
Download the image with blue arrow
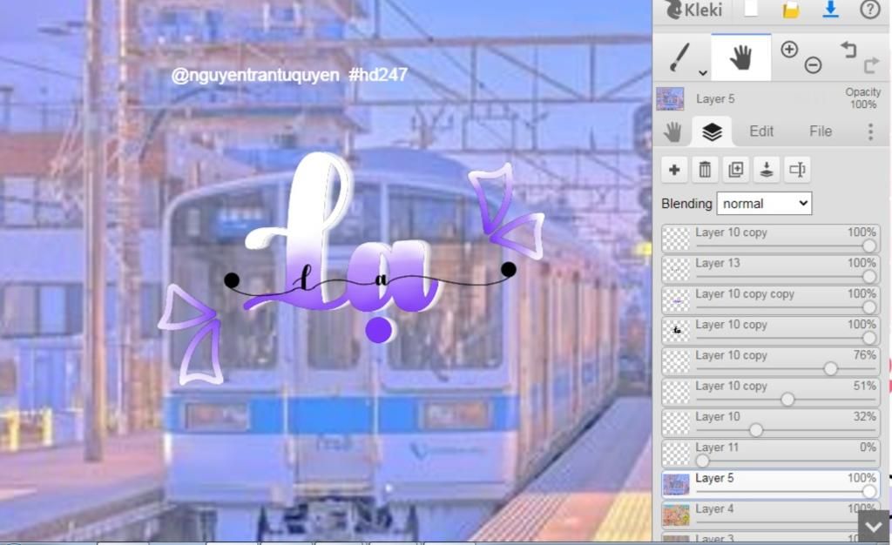(x=830, y=9)
